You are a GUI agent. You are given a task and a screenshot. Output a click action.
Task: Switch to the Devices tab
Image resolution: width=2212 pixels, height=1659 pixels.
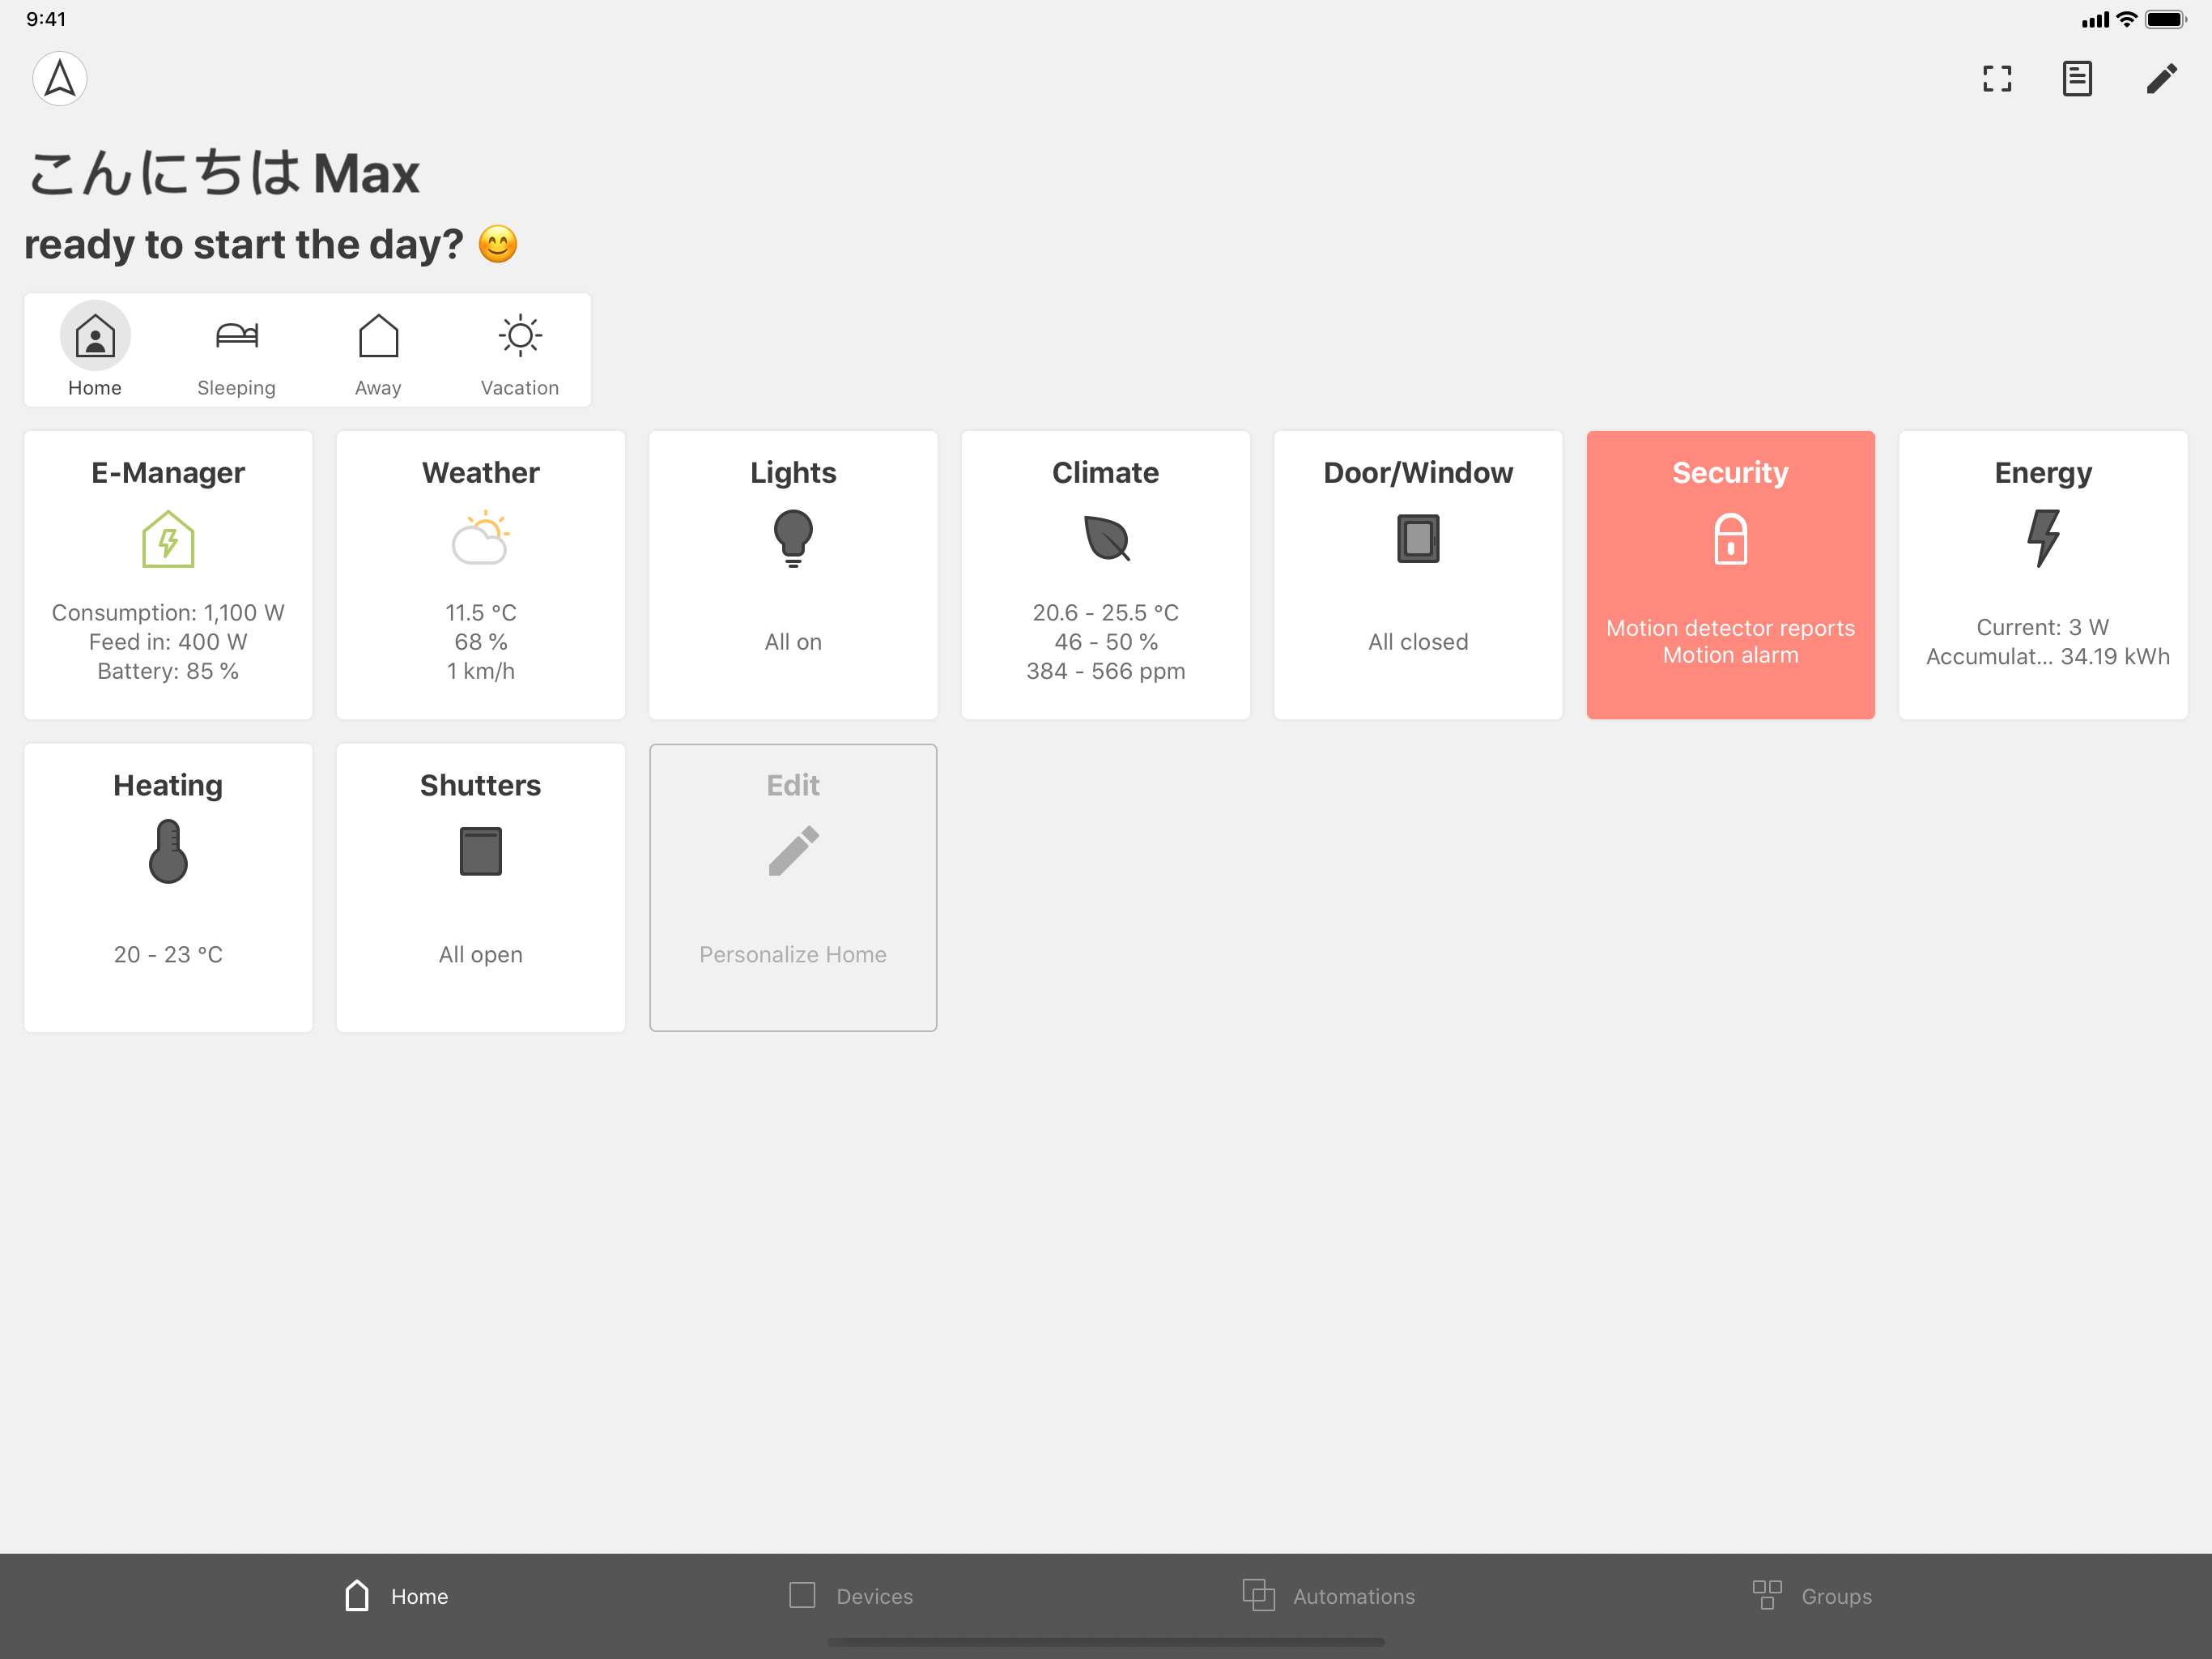click(x=851, y=1596)
